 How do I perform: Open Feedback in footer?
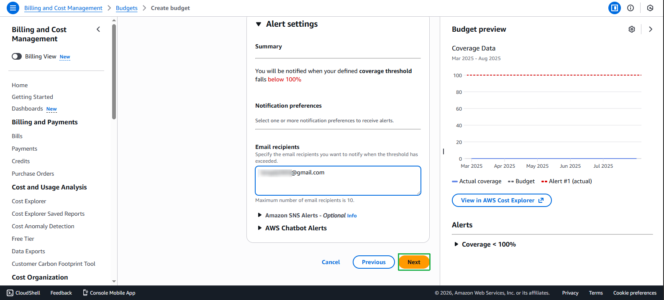(61, 293)
